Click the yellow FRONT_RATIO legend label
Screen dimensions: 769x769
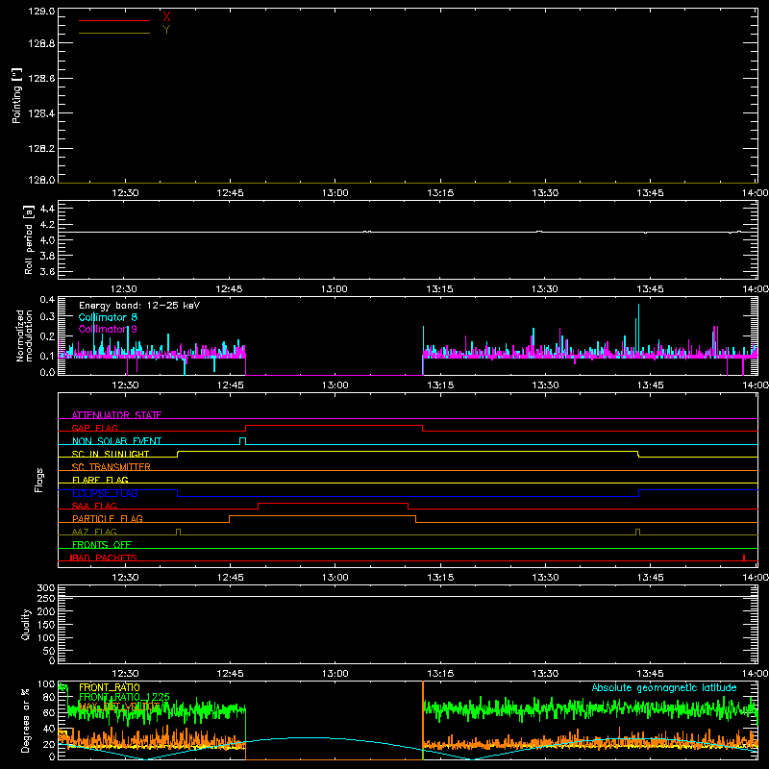[x=110, y=687]
